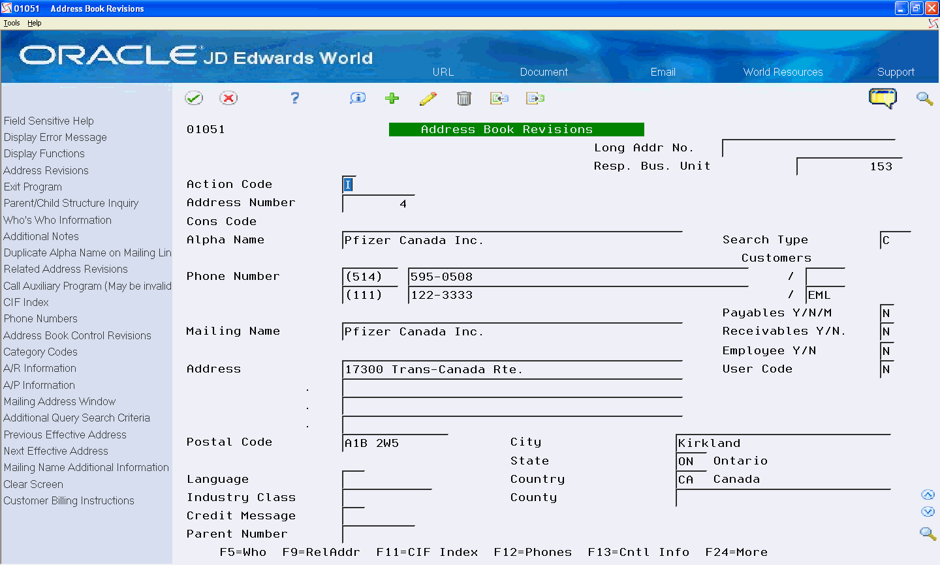Screen dimensions: 940x565
Task: Click the Action Code input field
Action: point(348,185)
